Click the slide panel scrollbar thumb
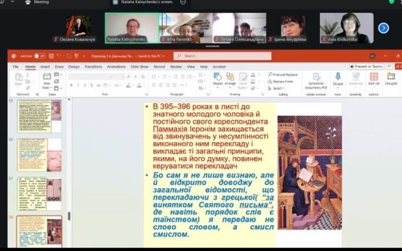 [x=69, y=216]
